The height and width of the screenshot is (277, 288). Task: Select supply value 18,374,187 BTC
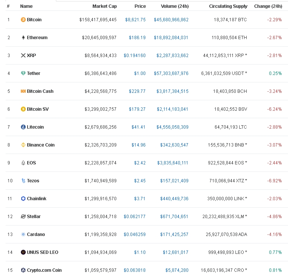[x=230, y=19]
